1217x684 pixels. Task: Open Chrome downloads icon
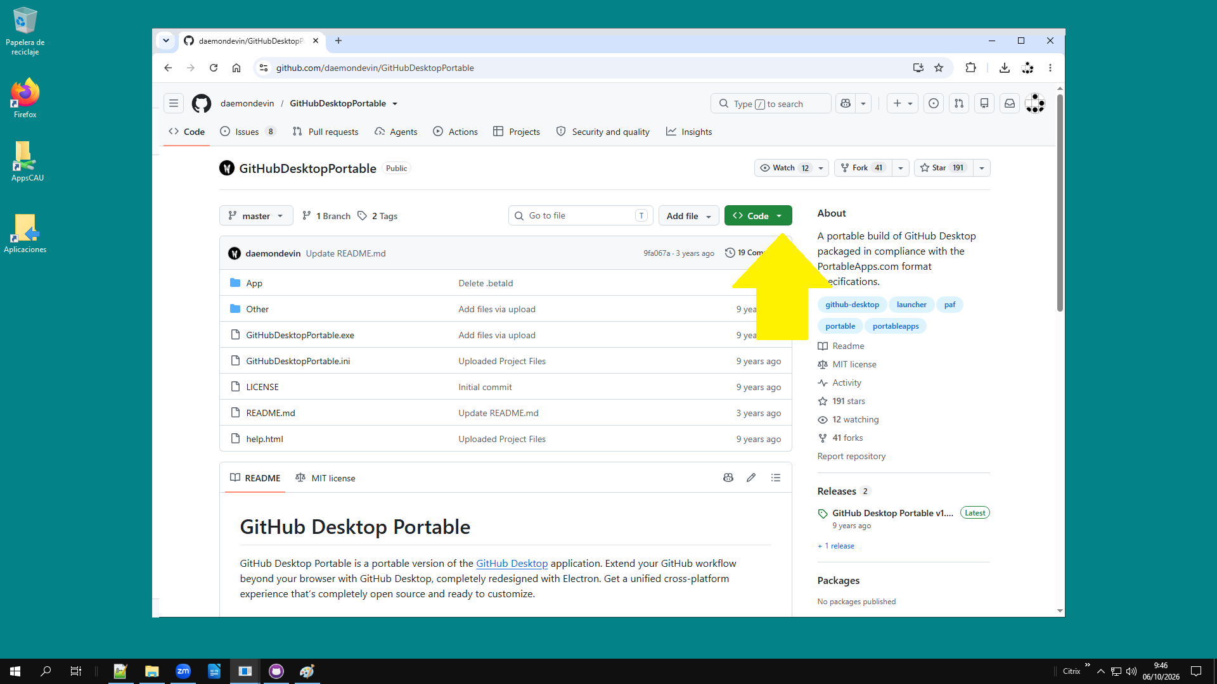1005,68
